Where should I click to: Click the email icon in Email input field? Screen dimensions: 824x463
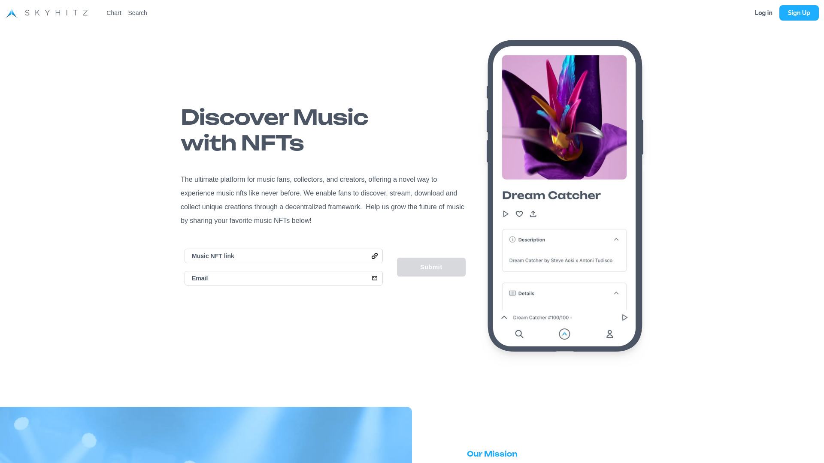point(375,278)
